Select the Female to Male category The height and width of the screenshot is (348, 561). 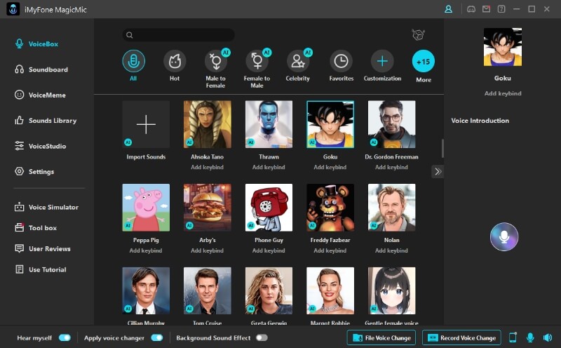pyautogui.click(x=257, y=61)
